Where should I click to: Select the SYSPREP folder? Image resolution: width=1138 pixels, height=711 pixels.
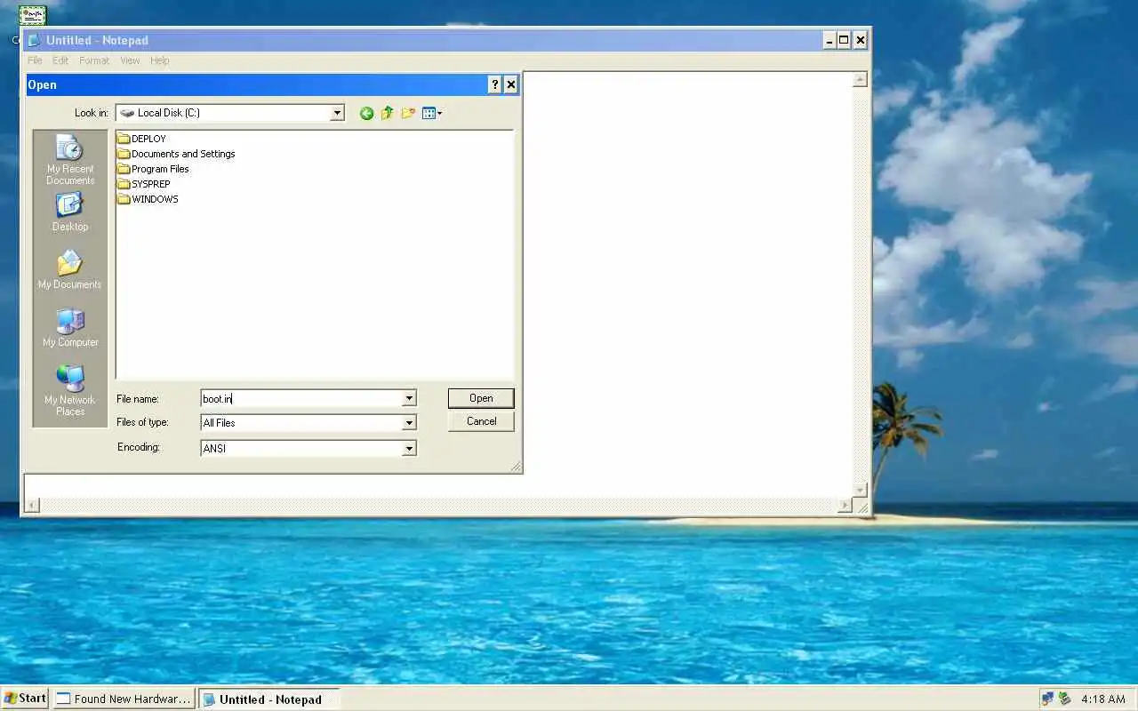[x=144, y=184]
